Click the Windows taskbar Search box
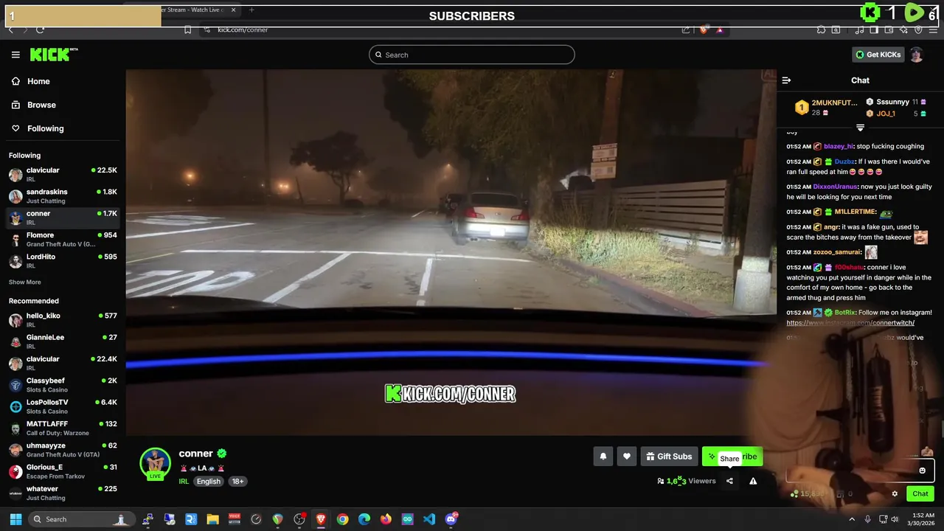 (82, 519)
